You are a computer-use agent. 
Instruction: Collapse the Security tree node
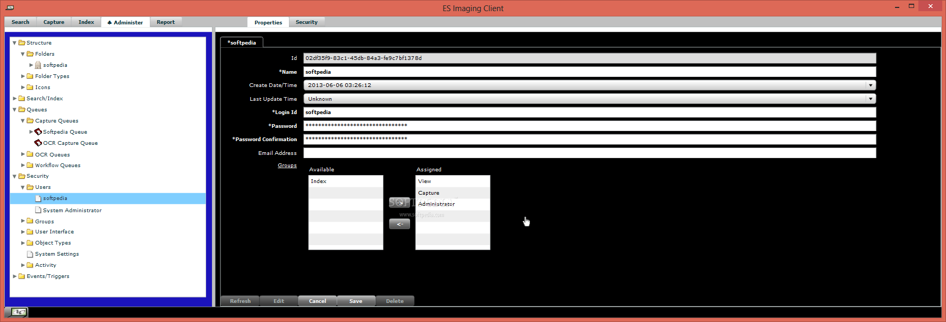14,176
